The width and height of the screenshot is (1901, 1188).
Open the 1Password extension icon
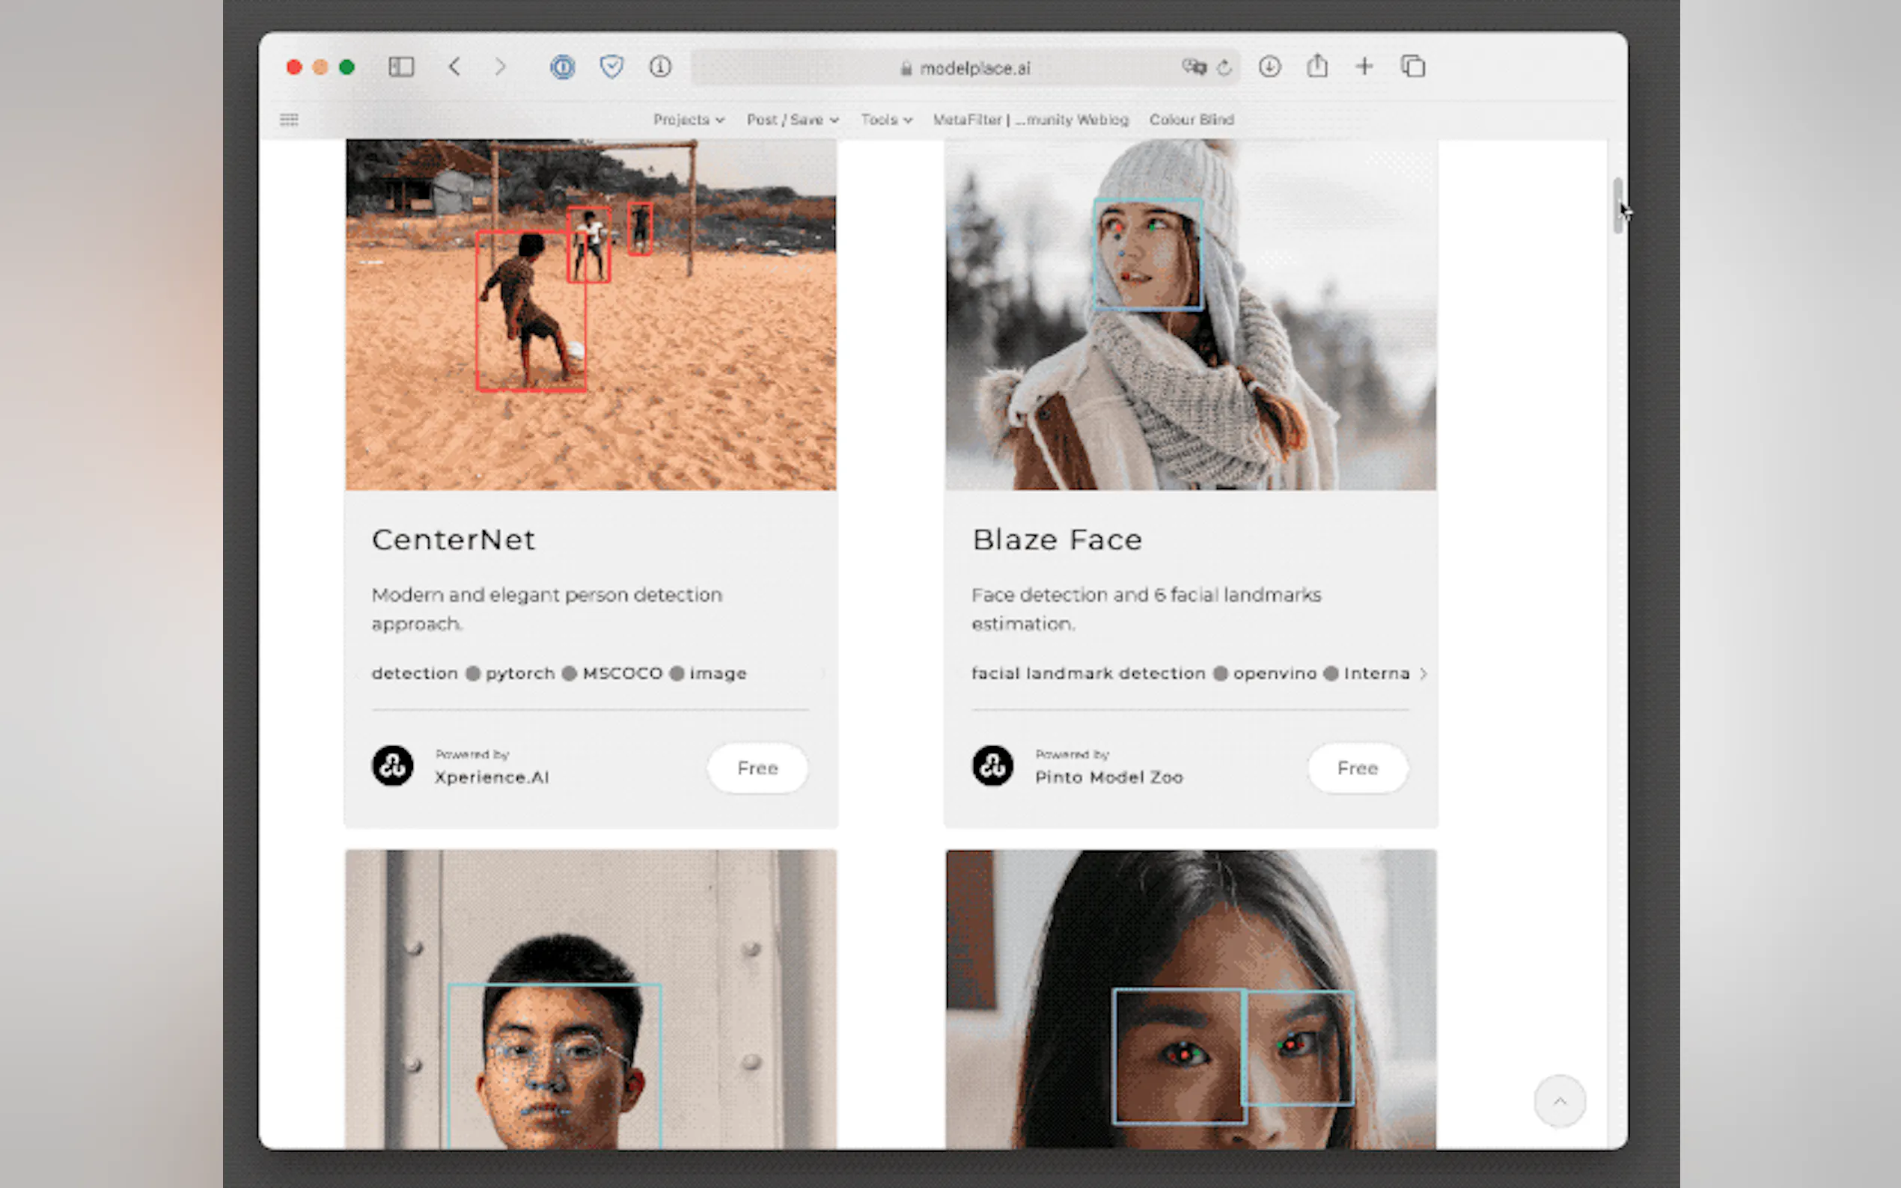[562, 67]
